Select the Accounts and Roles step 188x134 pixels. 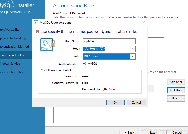coord(16,55)
